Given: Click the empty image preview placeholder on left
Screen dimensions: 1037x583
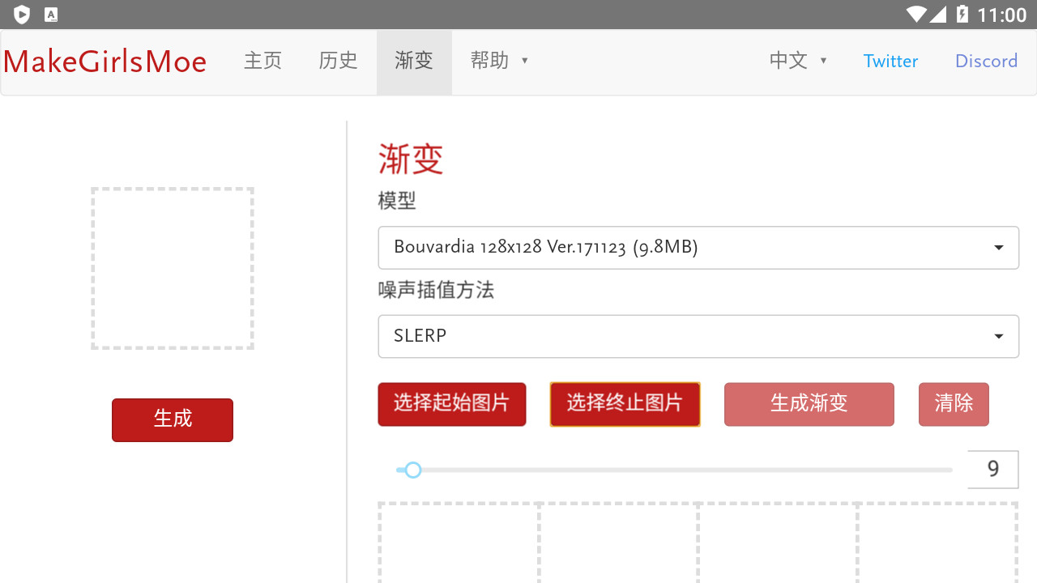Looking at the screenshot, I should pyautogui.click(x=173, y=269).
